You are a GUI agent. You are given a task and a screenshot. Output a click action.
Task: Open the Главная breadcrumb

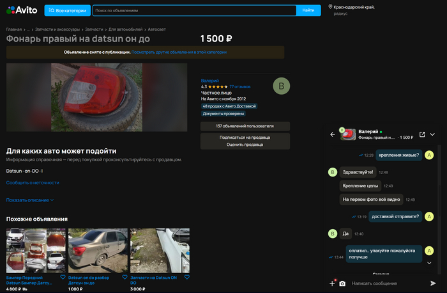pyautogui.click(x=14, y=29)
